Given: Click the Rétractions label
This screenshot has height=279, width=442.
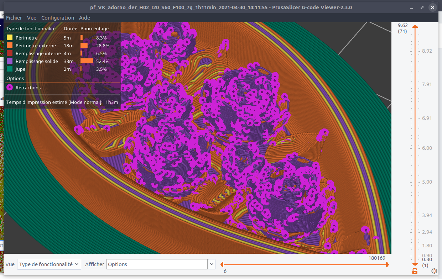Looking at the screenshot, I should 28,88.
